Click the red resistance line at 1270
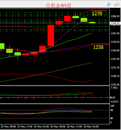121x130 pixels. [99, 11]
